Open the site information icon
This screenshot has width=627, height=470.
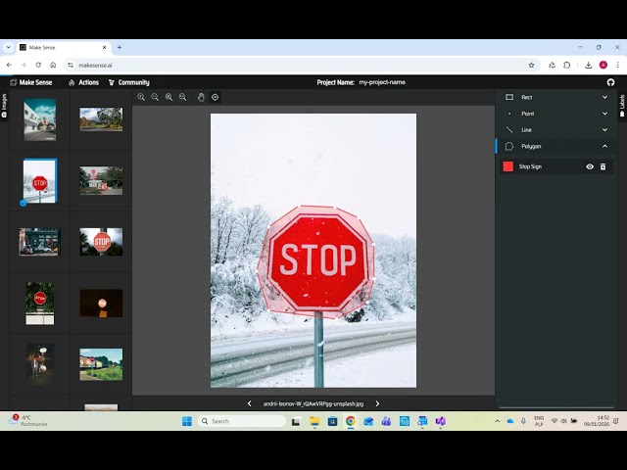(71, 65)
